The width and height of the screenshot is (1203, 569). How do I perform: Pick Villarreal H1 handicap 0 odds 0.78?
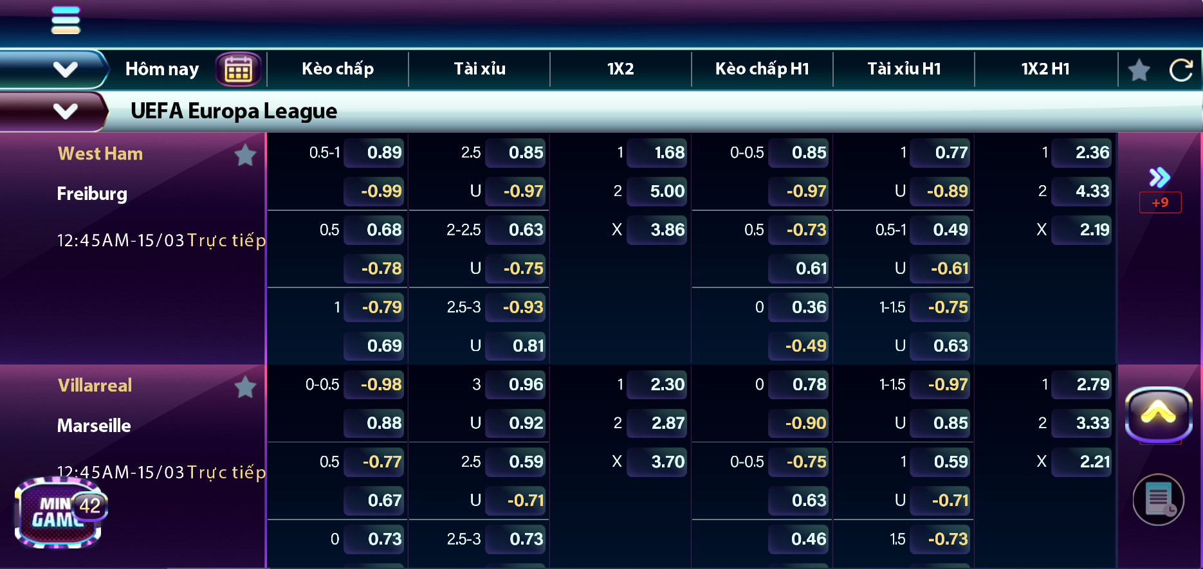tap(798, 384)
